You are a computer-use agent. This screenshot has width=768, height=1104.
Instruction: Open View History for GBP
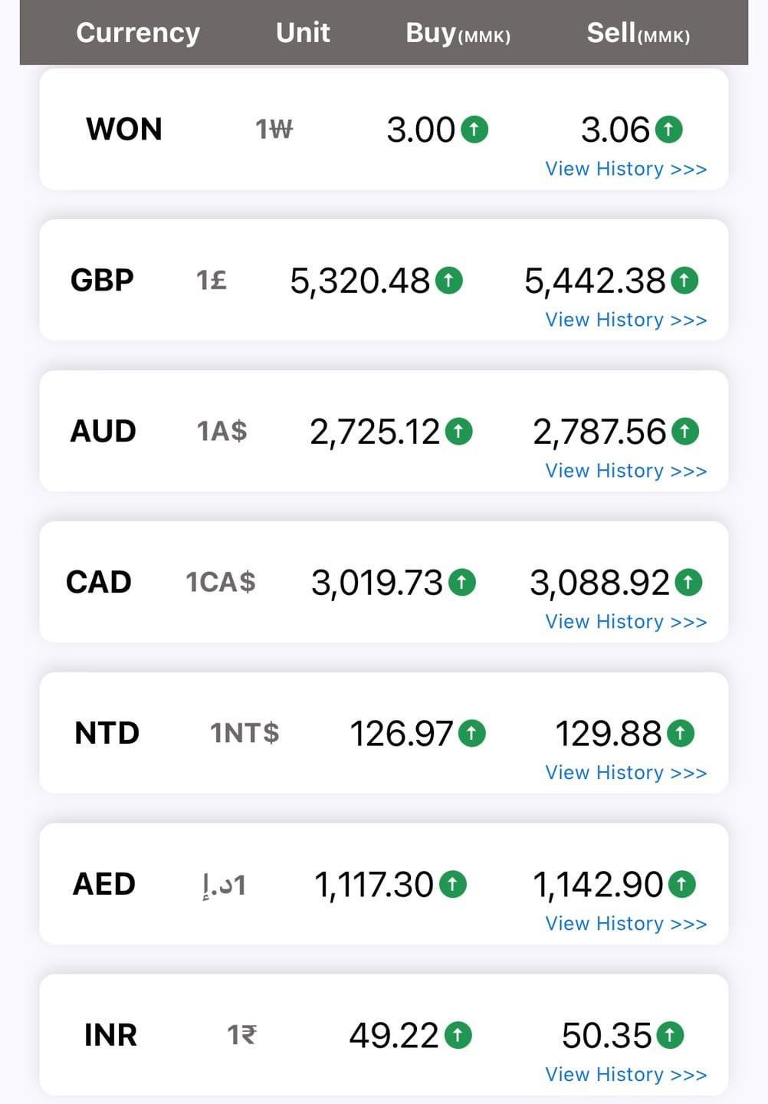point(625,320)
